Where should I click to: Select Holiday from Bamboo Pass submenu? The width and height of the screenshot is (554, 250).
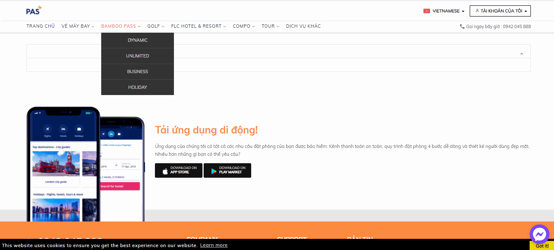coord(138,88)
